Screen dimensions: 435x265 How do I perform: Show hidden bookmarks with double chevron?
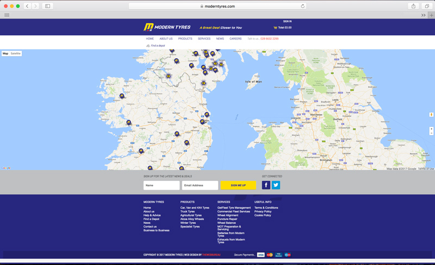(x=424, y=15)
